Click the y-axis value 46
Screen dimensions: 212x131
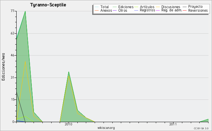point(12,55)
